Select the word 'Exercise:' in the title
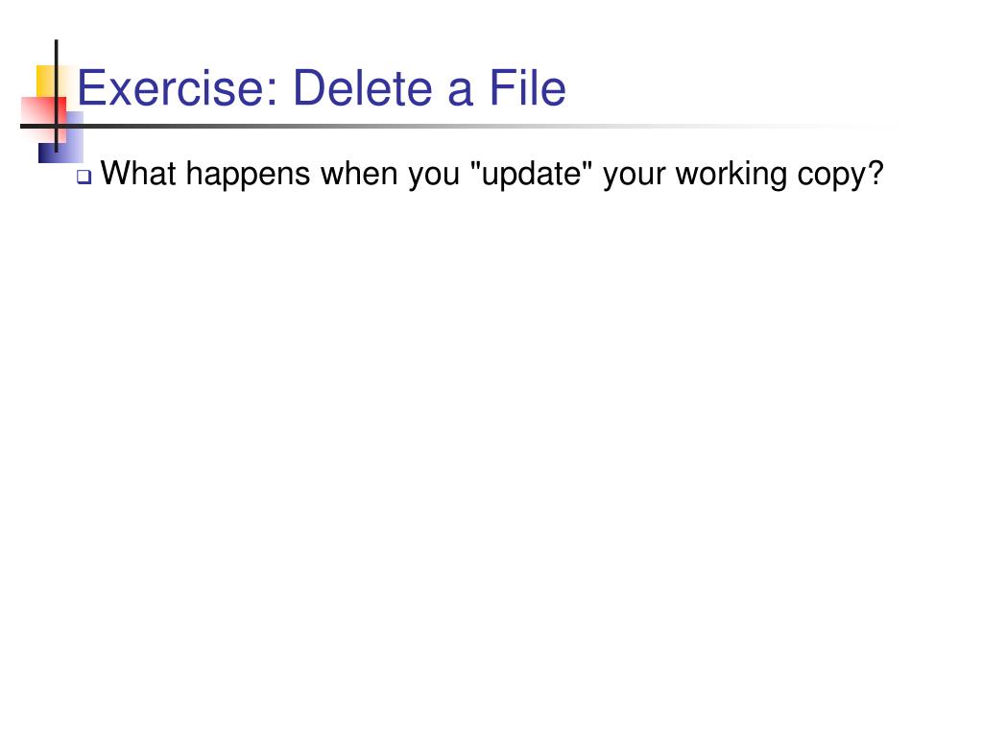 click(178, 87)
